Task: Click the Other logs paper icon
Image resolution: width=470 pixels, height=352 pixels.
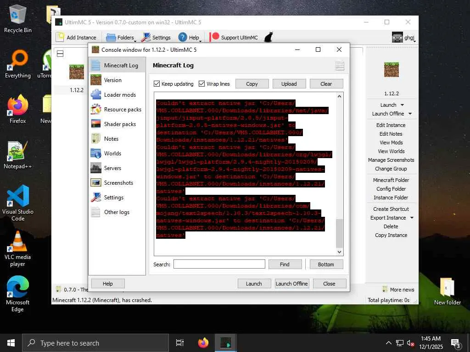Action: pyautogui.click(x=95, y=212)
